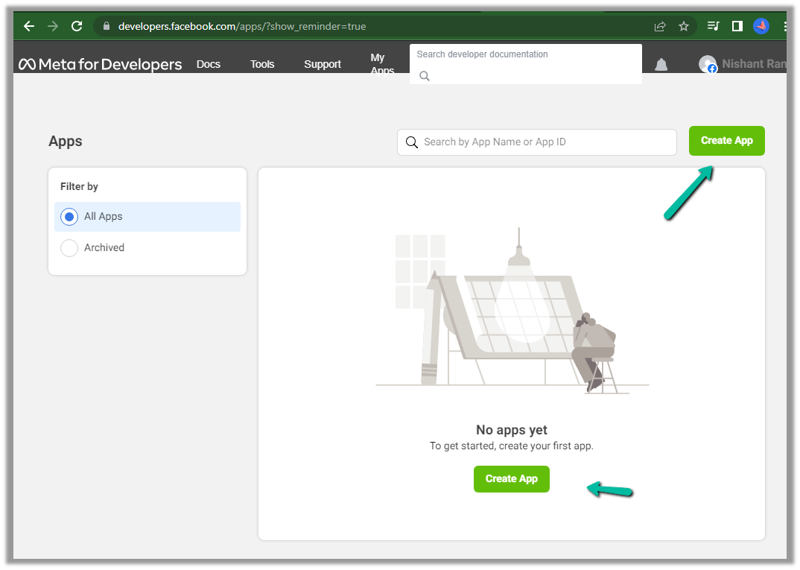
Task: Open the Tools menu item
Action: [262, 64]
